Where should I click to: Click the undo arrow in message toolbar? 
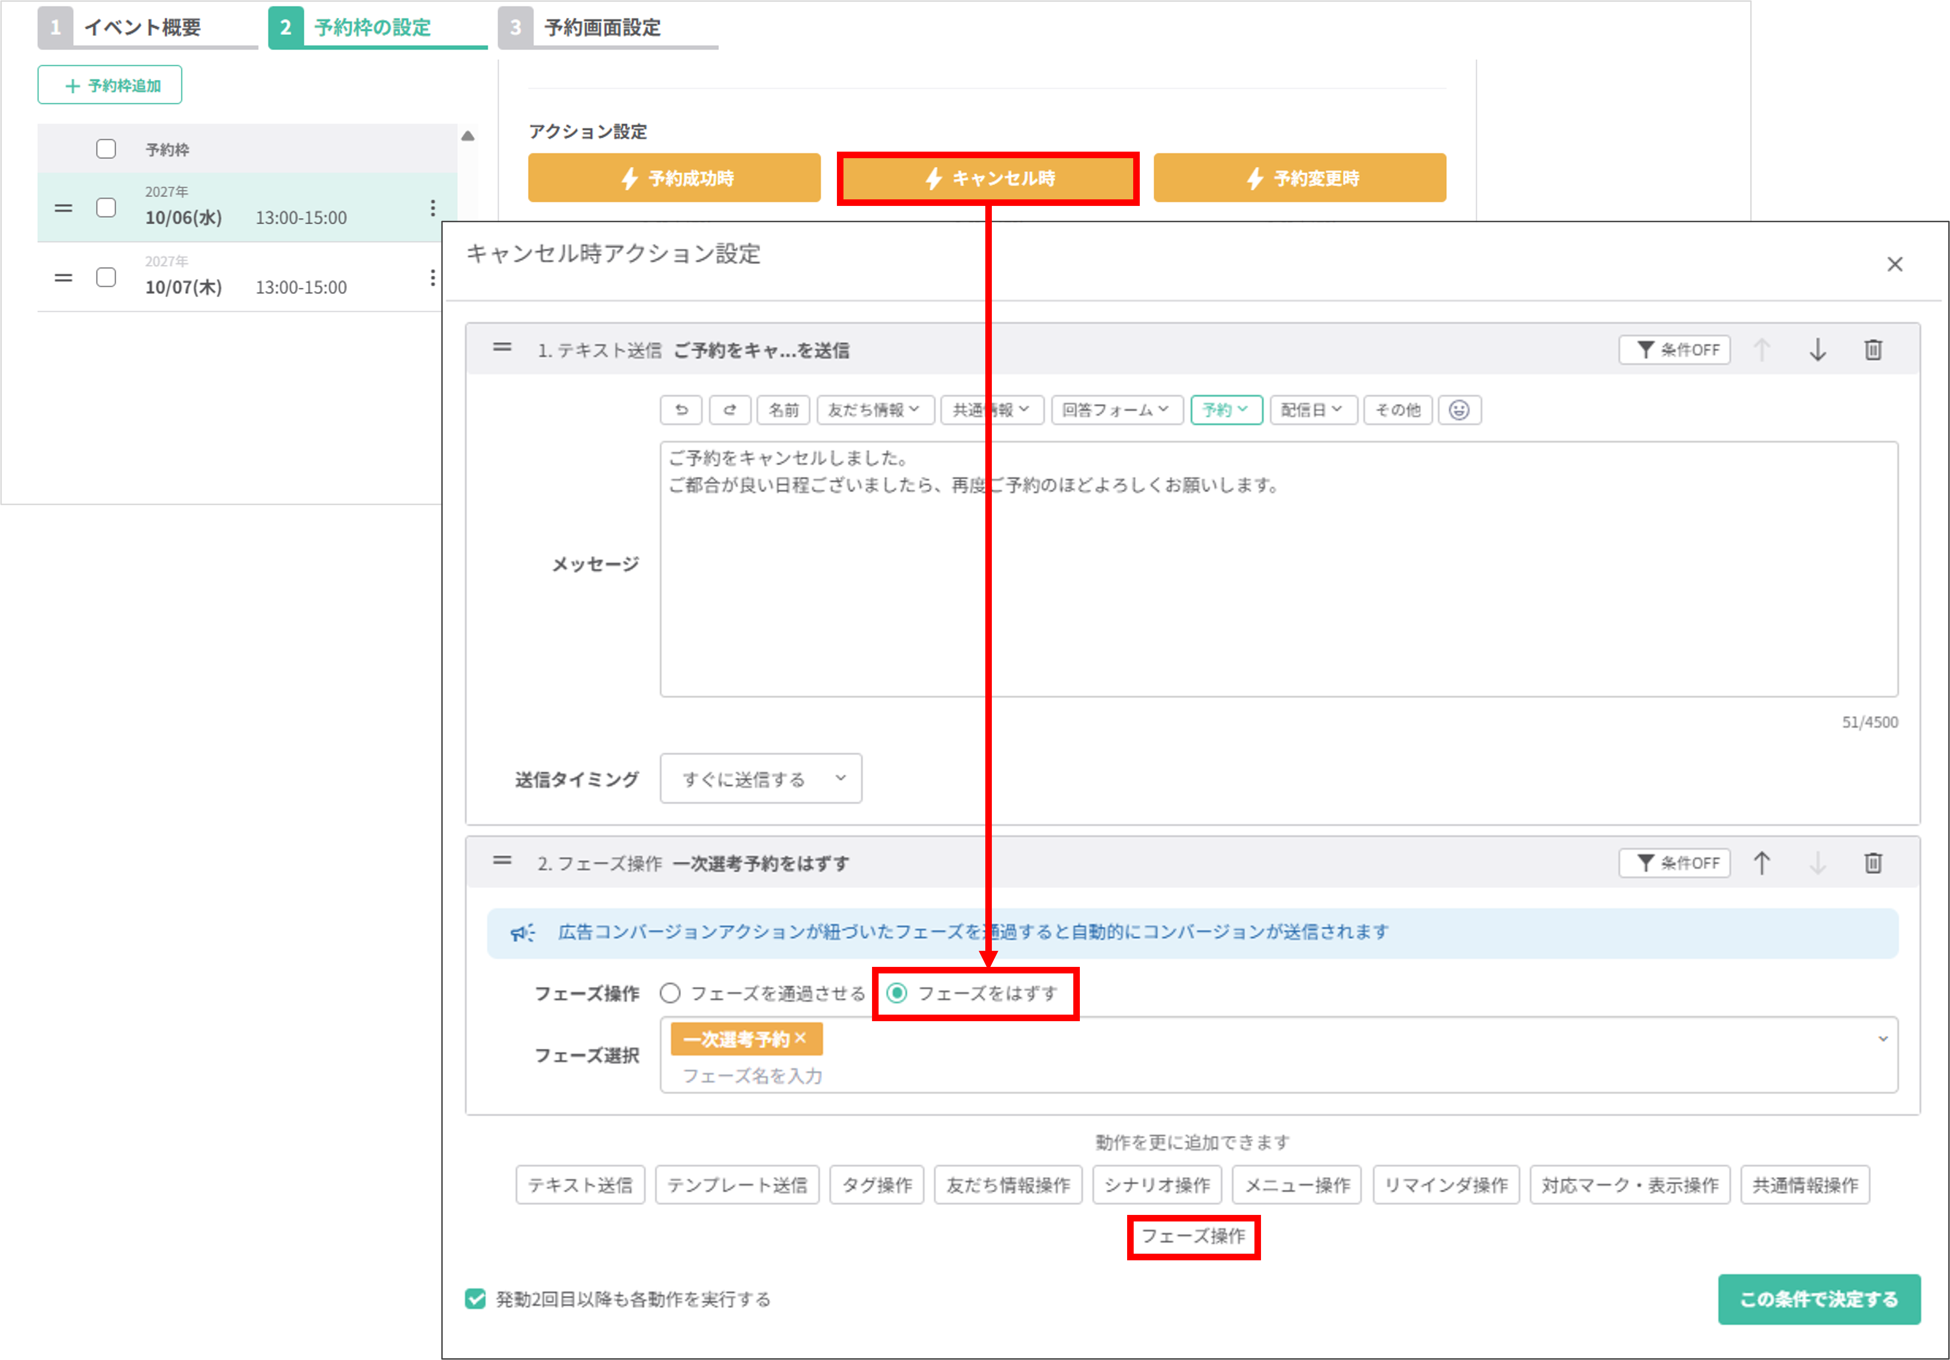[x=680, y=410]
